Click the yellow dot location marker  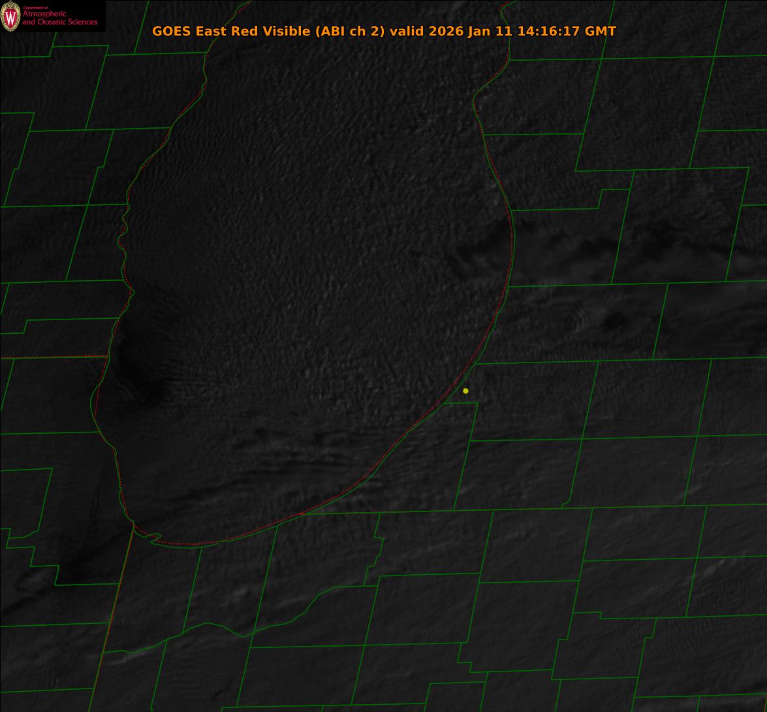coord(465,391)
